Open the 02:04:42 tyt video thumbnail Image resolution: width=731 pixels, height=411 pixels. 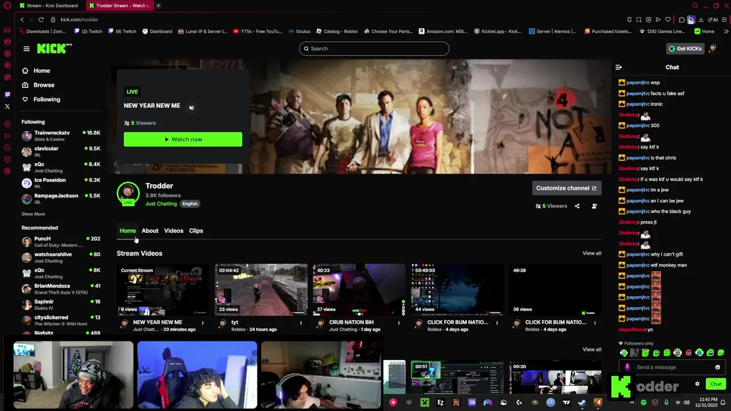(261, 289)
